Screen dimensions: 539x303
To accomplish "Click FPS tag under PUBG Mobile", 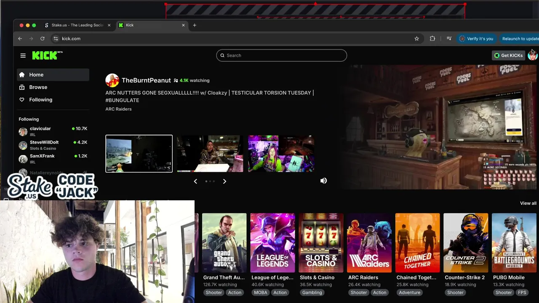I will [522, 292].
